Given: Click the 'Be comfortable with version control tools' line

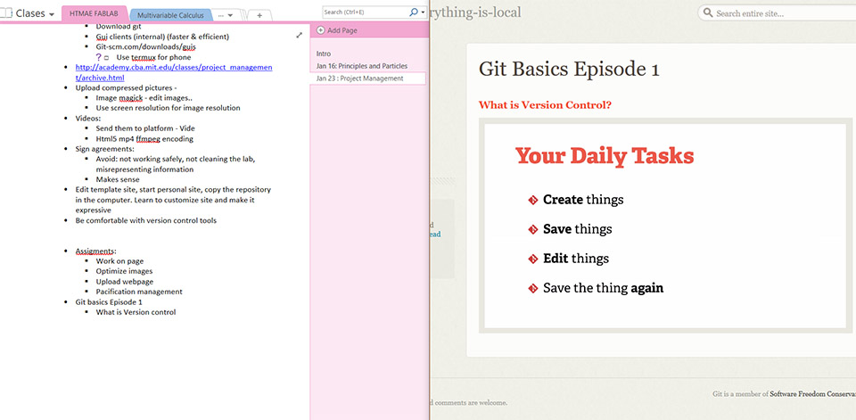Looking at the screenshot, I should point(145,220).
